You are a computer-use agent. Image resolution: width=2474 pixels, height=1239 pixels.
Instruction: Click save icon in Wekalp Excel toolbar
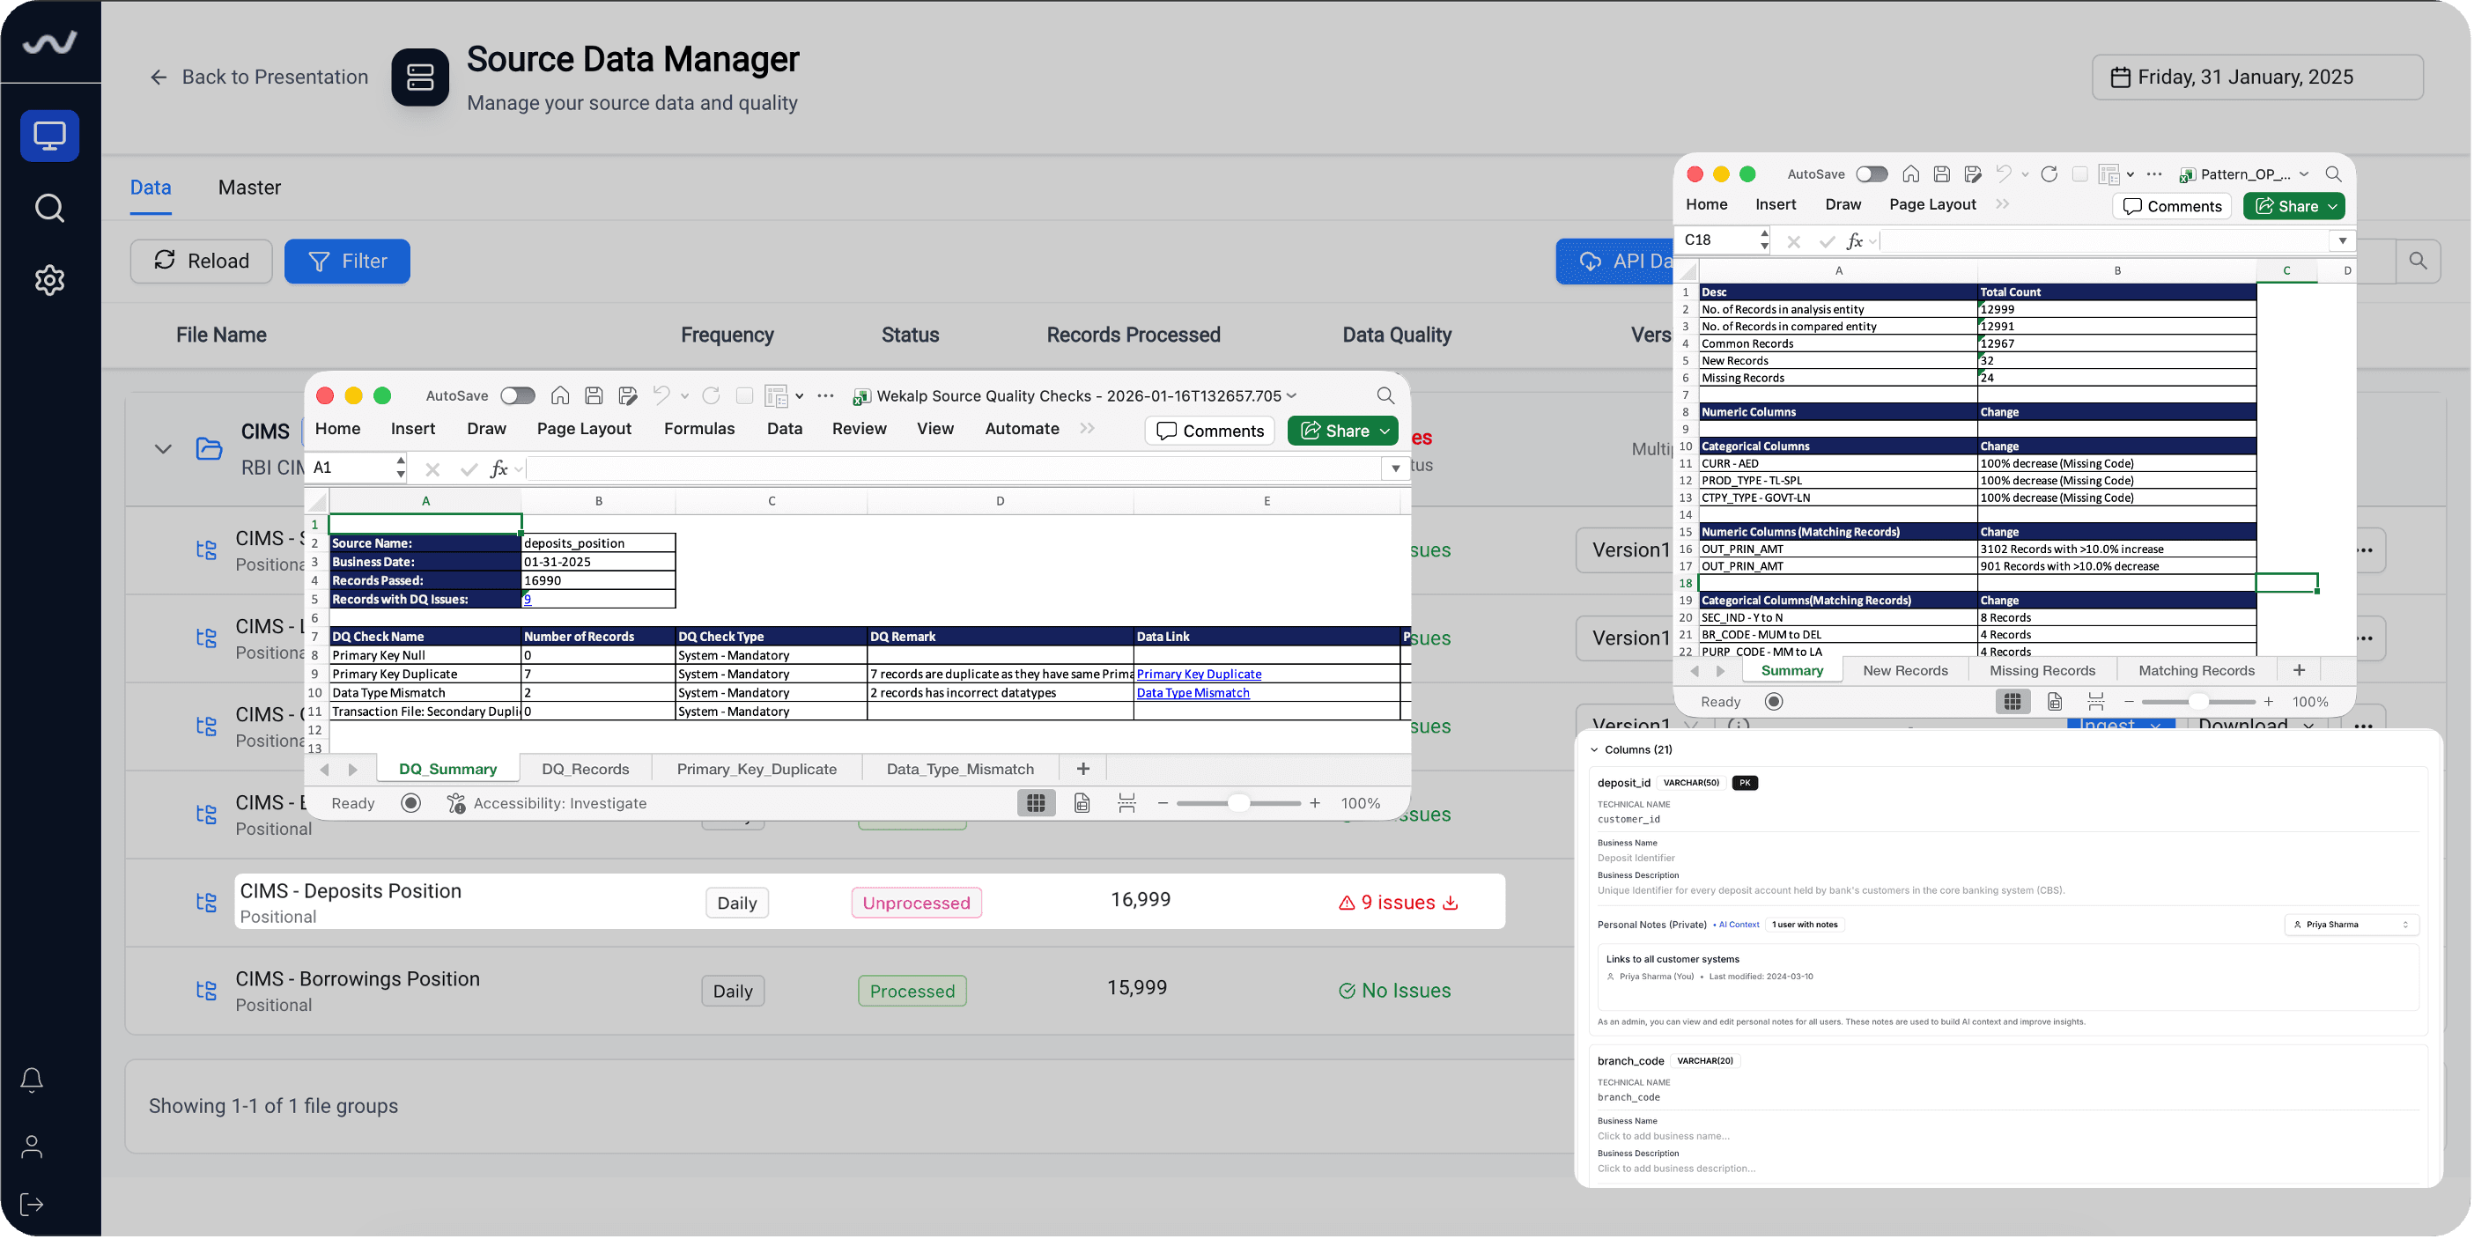pos(594,395)
